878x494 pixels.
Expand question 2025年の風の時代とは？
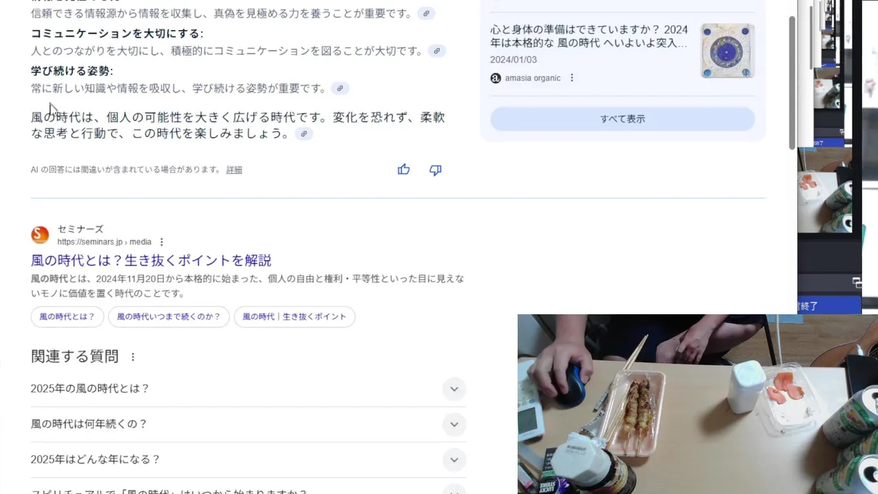248,388
